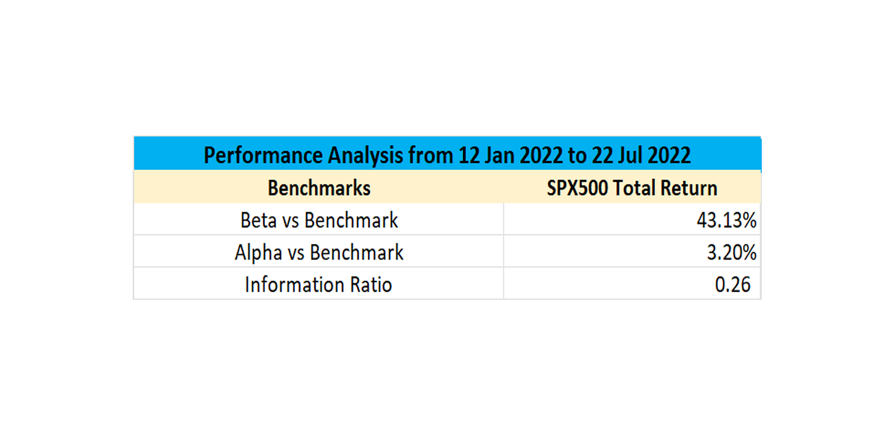Image resolution: width=893 pixels, height=447 pixels.
Task: Select the Beta vs Benchmark label
Action: tap(319, 220)
